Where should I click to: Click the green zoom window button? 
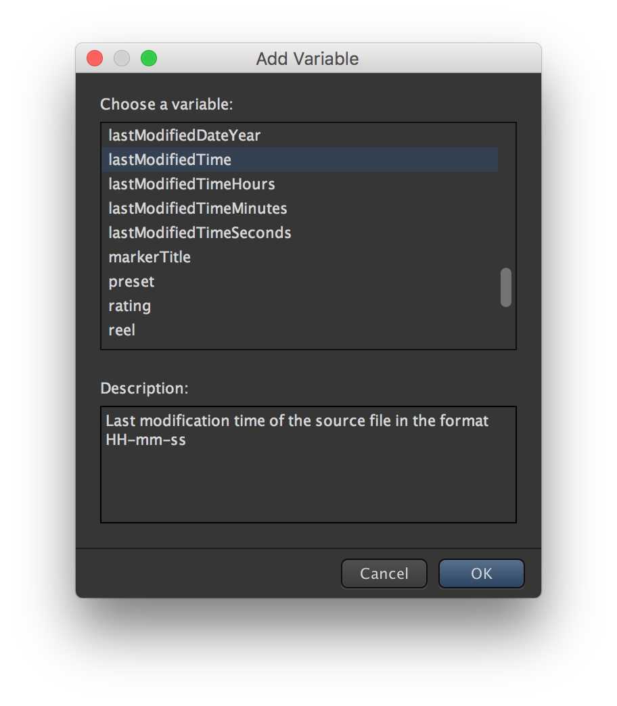(149, 58)
